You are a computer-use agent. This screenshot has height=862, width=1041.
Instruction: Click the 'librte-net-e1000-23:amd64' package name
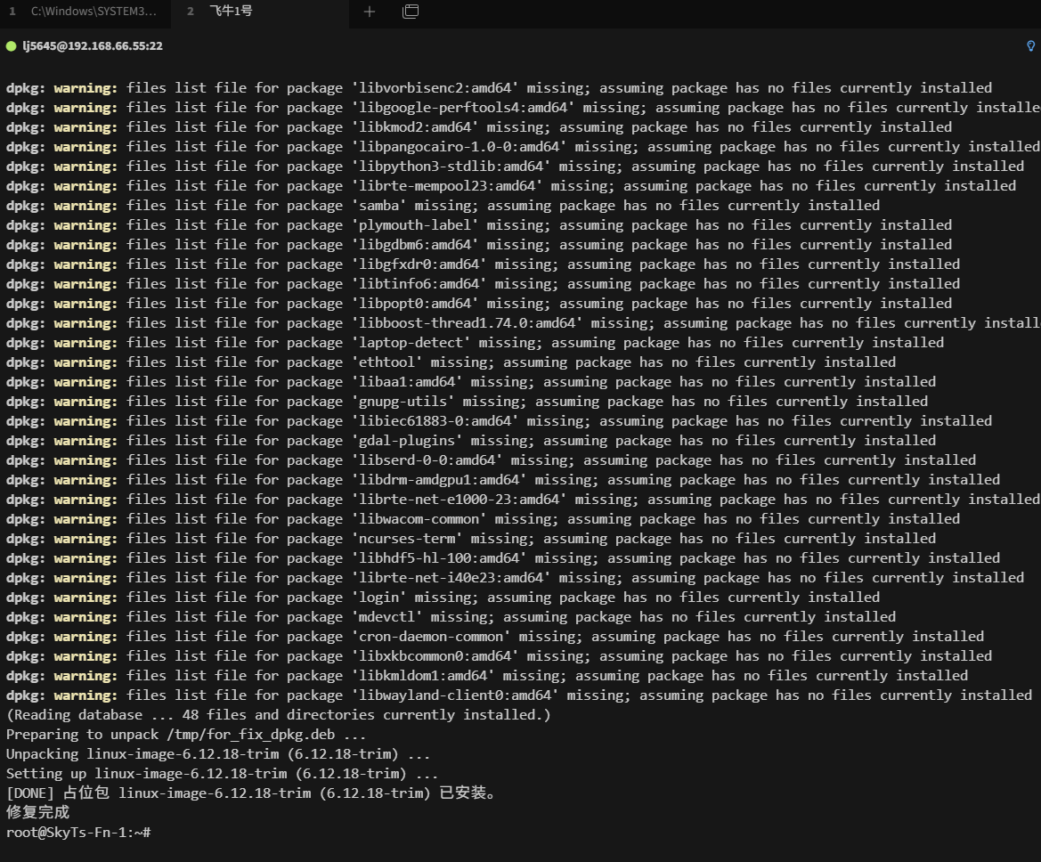coord(459,500)
